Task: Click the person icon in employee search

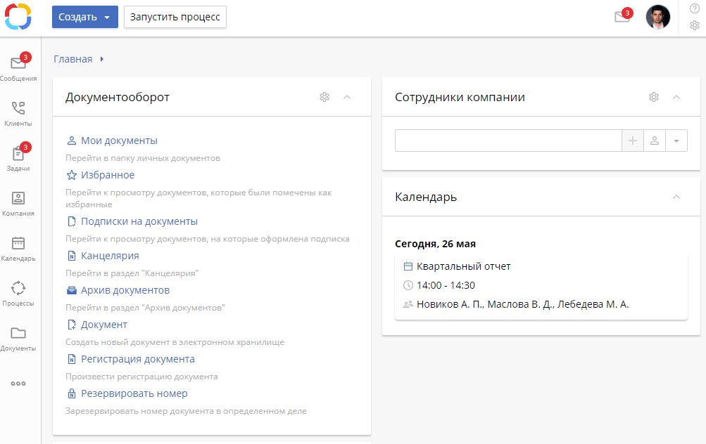Action: click(655, 141)
